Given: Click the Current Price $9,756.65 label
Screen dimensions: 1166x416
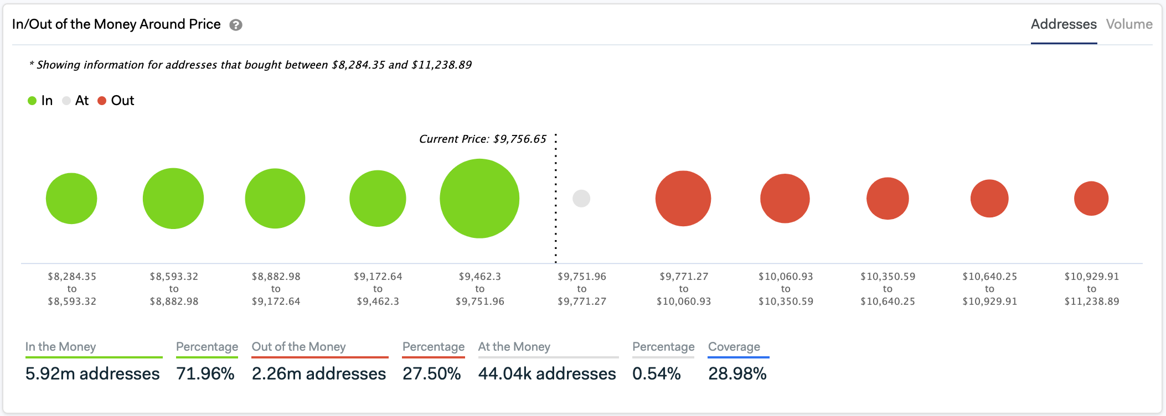Looking at the screenshot, I should tap(482, 139).
